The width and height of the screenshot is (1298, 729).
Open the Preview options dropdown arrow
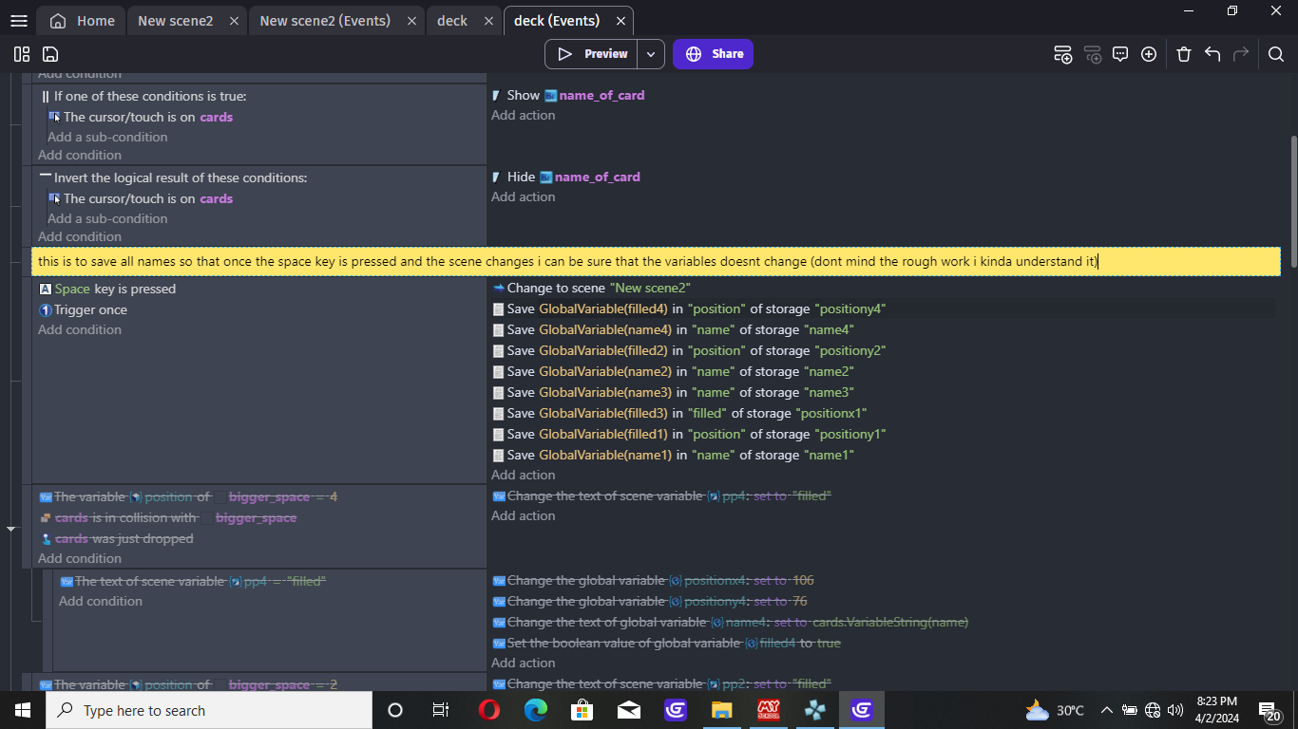tap(651, 54)
